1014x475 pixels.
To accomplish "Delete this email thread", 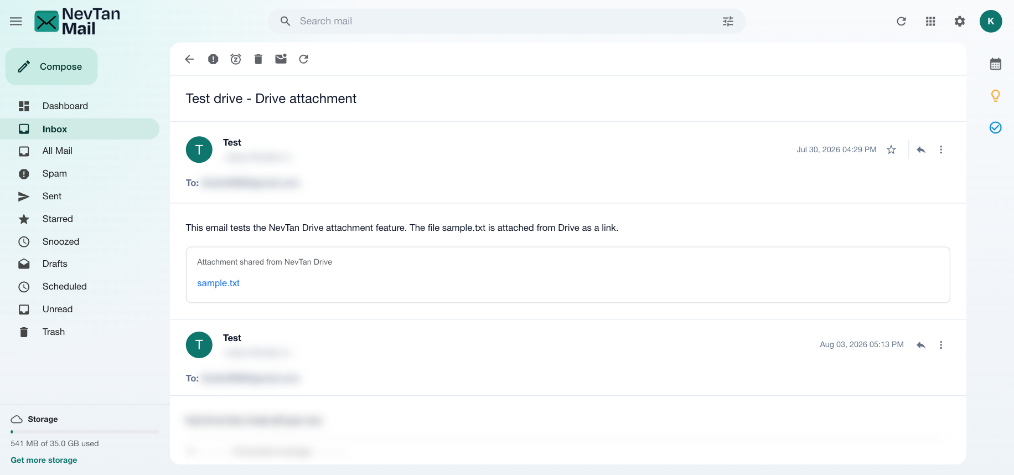I will 258,59.
